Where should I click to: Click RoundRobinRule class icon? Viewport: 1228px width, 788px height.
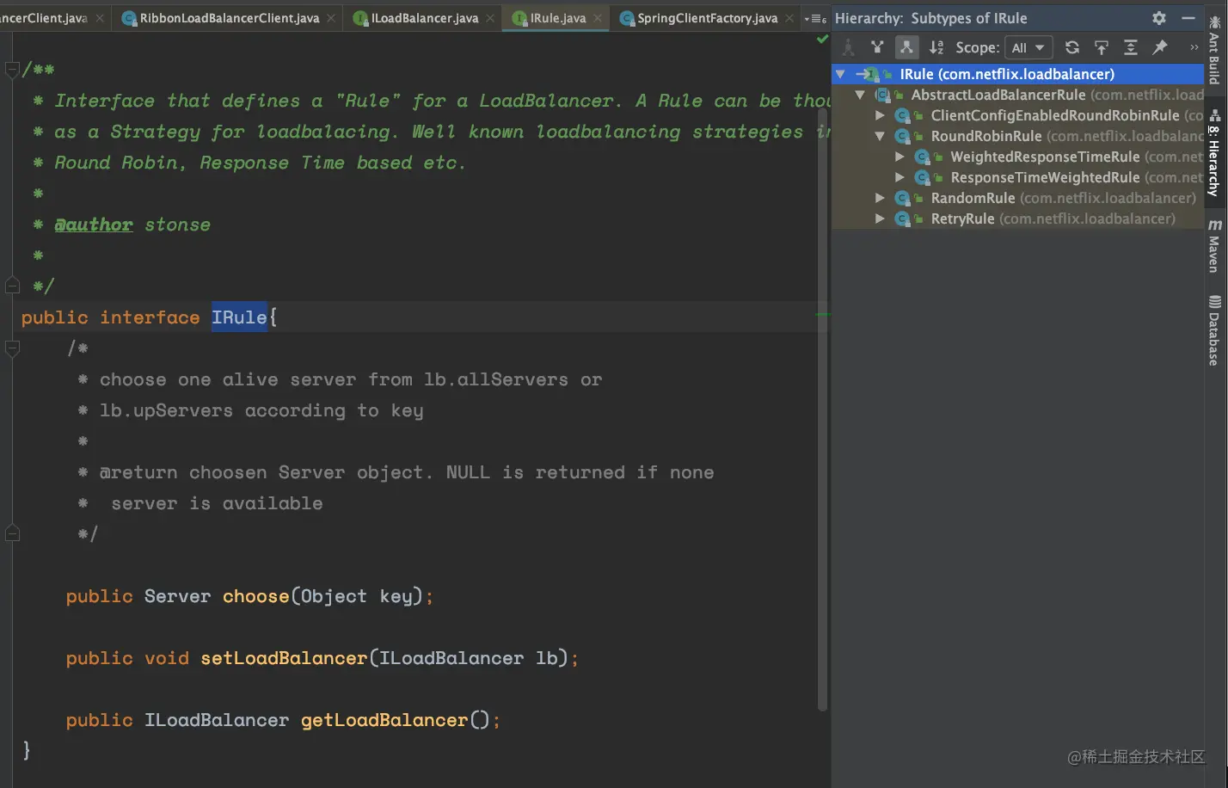(x=903, y=136)
